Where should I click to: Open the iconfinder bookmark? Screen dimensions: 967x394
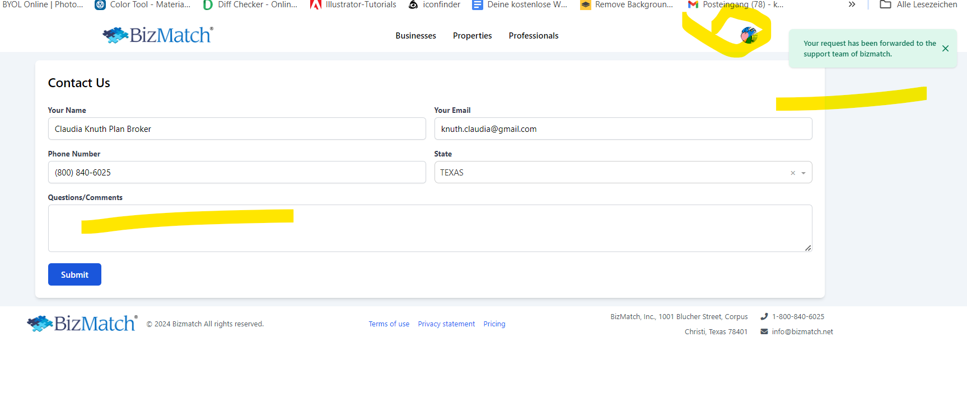[x=434, y=4]
